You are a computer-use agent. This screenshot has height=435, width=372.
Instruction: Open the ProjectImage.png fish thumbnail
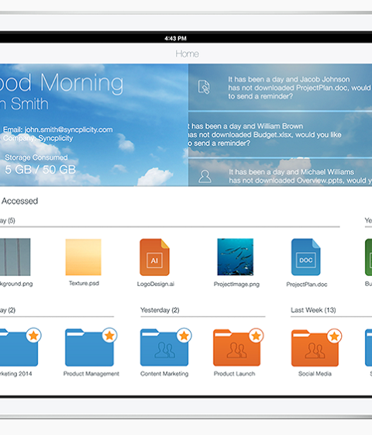pyautogui.click(x=236, y=257)
